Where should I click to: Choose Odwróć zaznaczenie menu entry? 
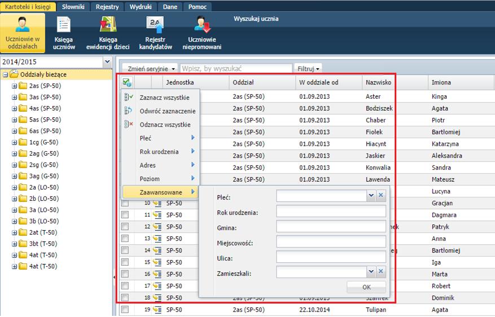coord(160,111)
